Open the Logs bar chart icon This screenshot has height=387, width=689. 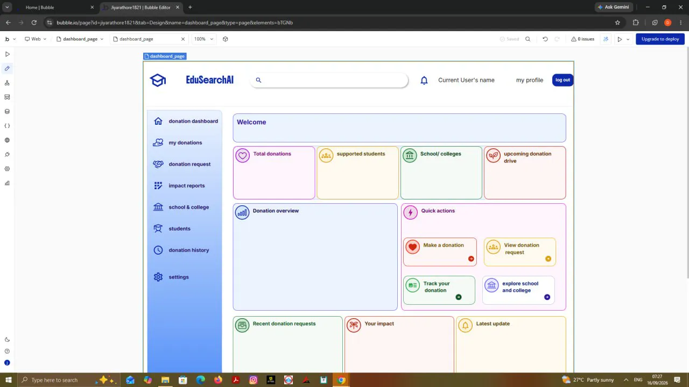click(7, 183)
